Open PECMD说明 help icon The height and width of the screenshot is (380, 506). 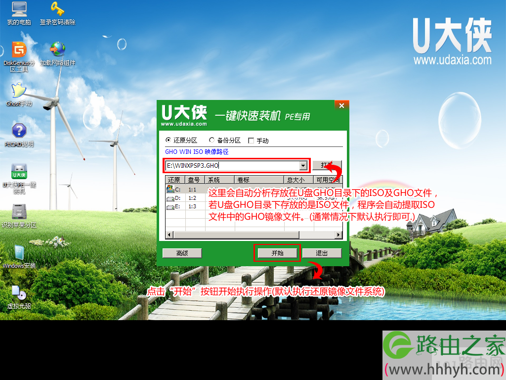point(19,135)
